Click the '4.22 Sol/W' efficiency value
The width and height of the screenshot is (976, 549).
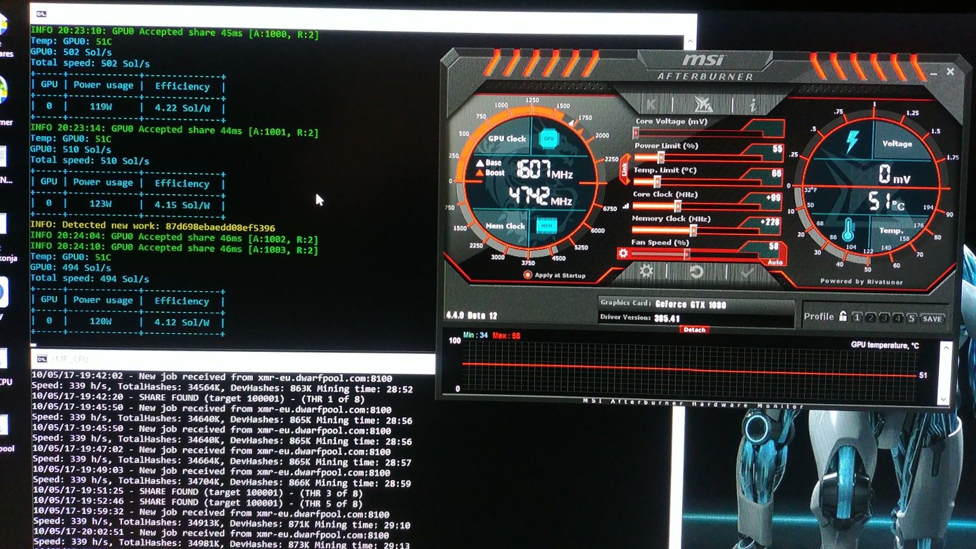[x=182, y=108]
